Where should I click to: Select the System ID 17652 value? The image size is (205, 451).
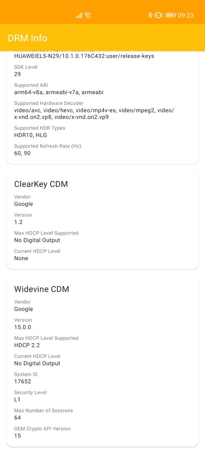(x=23, y=381)
